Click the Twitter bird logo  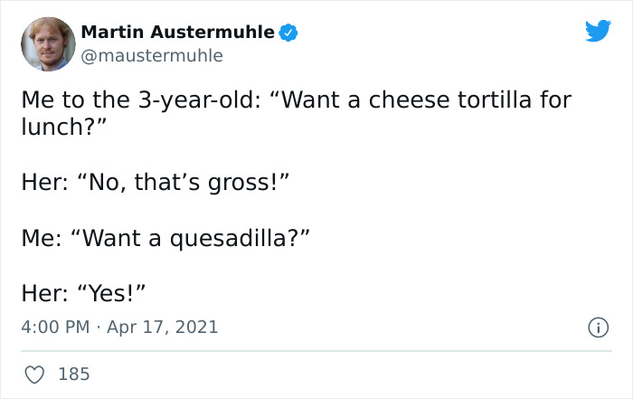[598, 32]
